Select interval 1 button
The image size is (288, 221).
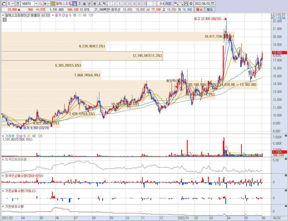[110, 4]
